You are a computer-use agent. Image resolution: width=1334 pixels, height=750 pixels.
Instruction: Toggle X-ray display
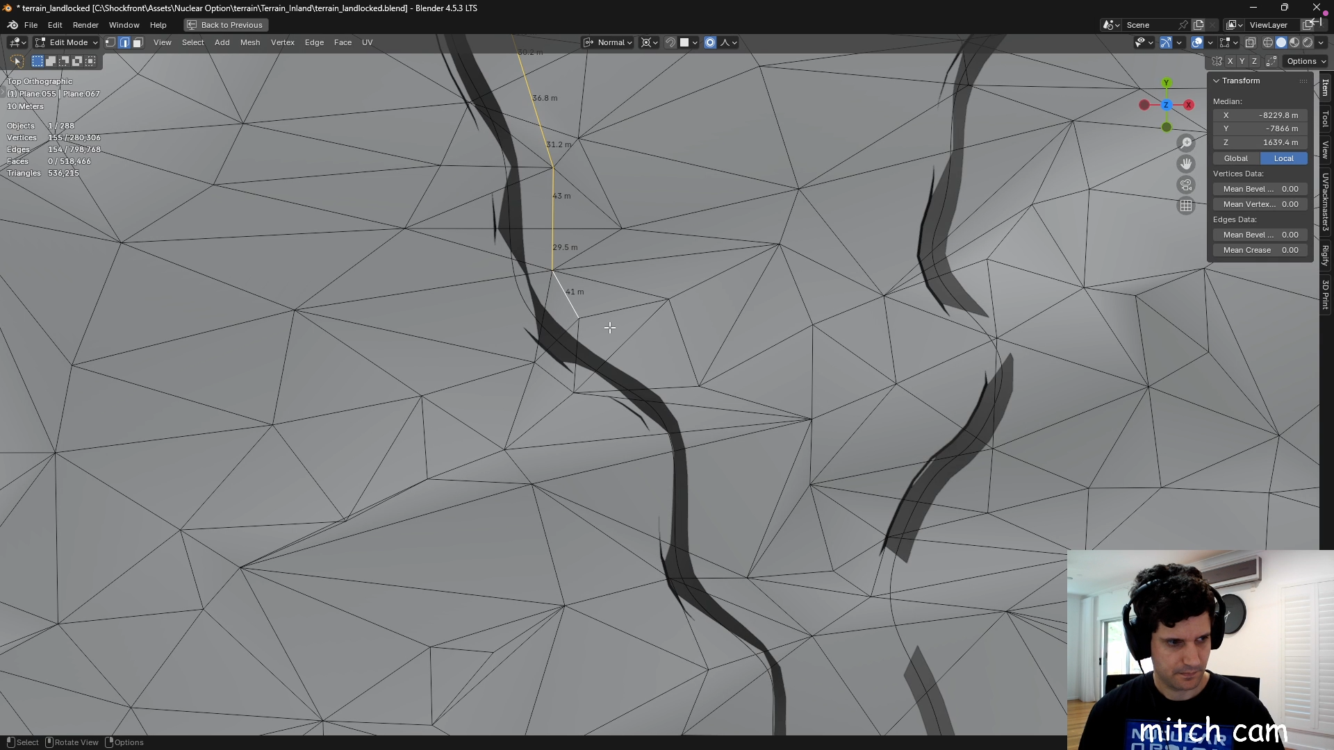(x=1250, y=42)
